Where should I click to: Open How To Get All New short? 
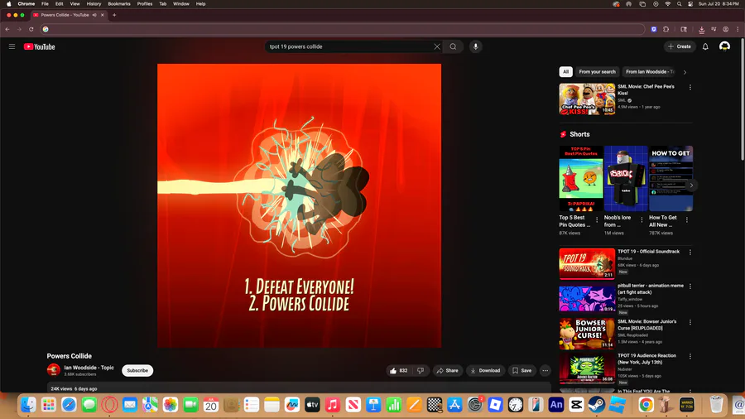(670, 179)
